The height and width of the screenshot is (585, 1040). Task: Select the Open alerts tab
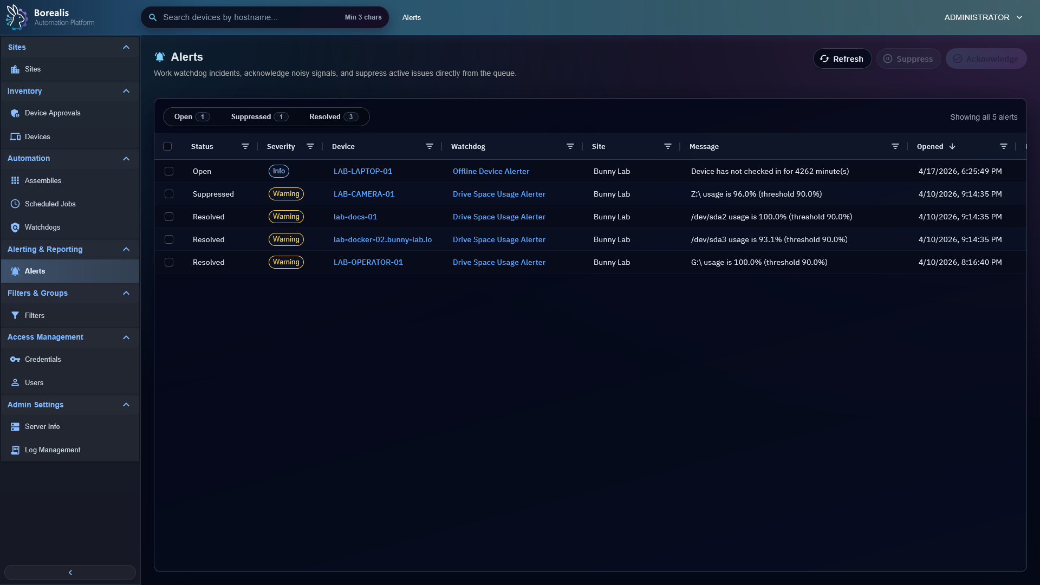tap(192, 117)
